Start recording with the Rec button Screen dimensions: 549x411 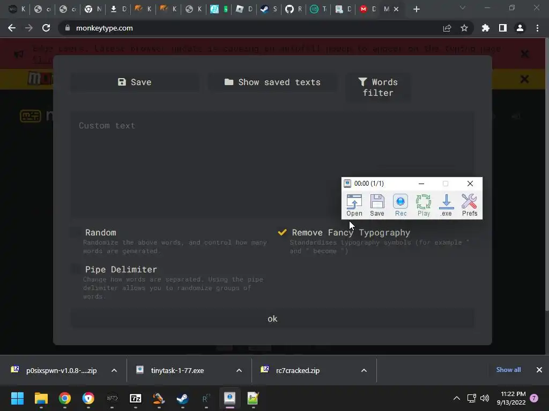[400, 205]
